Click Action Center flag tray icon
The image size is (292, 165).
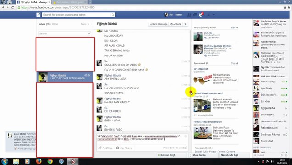[268, 161]
